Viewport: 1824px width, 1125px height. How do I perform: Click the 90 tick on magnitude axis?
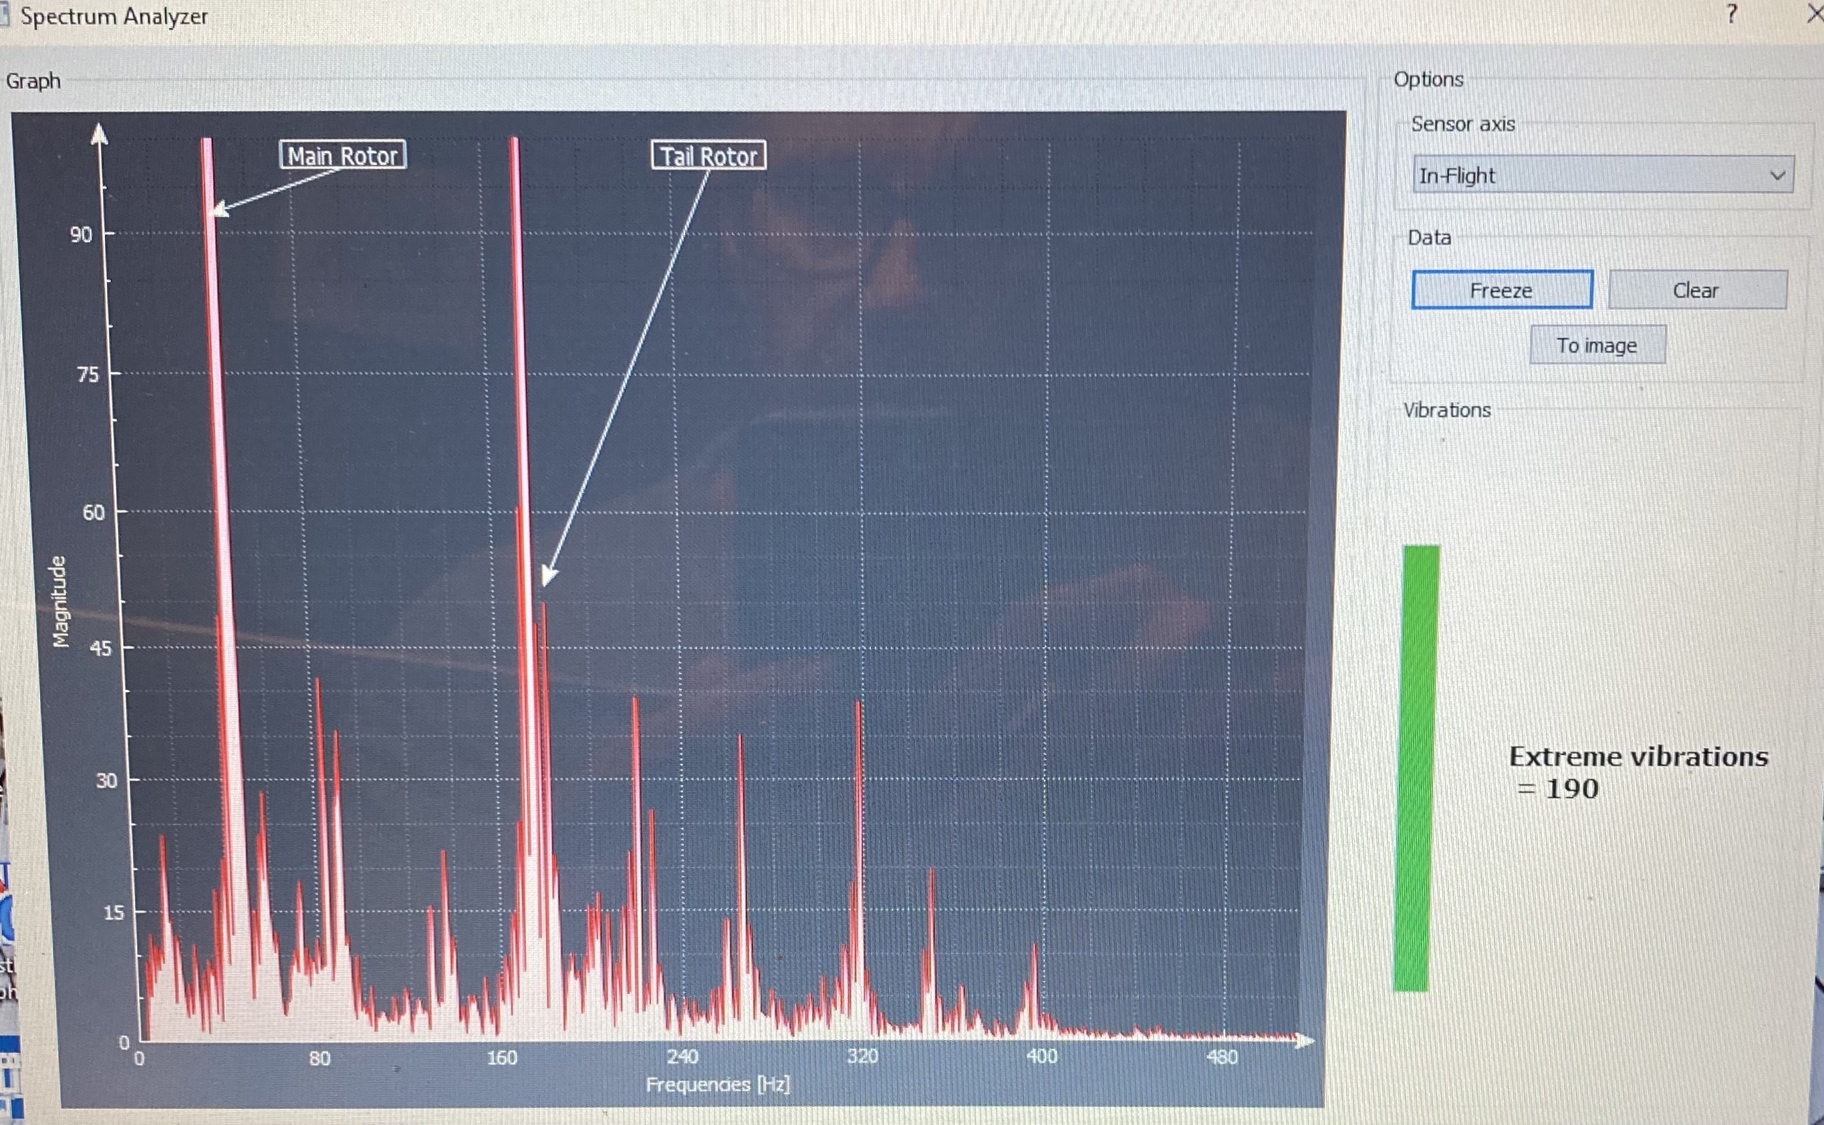80,235
